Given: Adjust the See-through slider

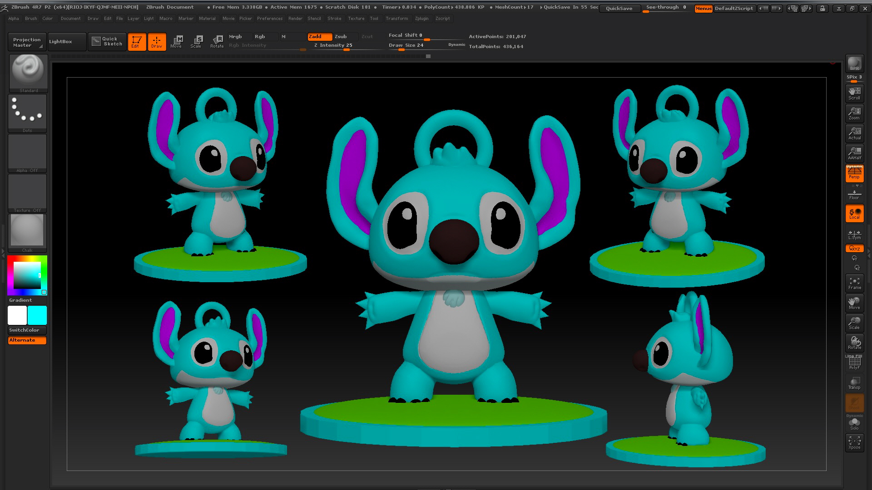Looking at the screenshot, I should tap(666, 8).
